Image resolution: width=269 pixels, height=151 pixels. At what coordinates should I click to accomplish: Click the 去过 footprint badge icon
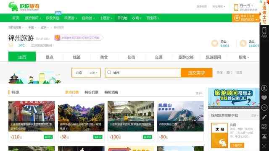tap(243, 44)
